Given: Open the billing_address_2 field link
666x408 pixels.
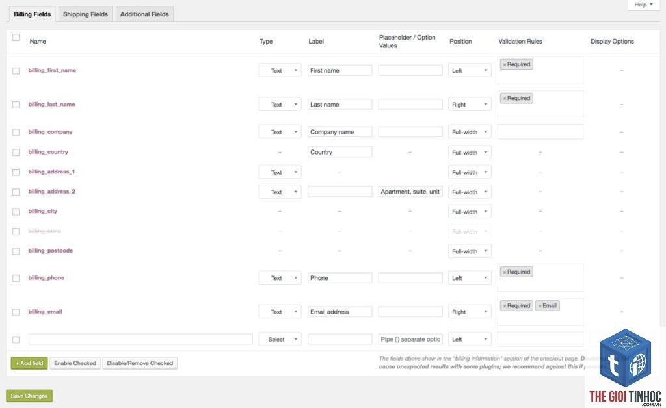Looking at the screenshot, I should (52, 192).
